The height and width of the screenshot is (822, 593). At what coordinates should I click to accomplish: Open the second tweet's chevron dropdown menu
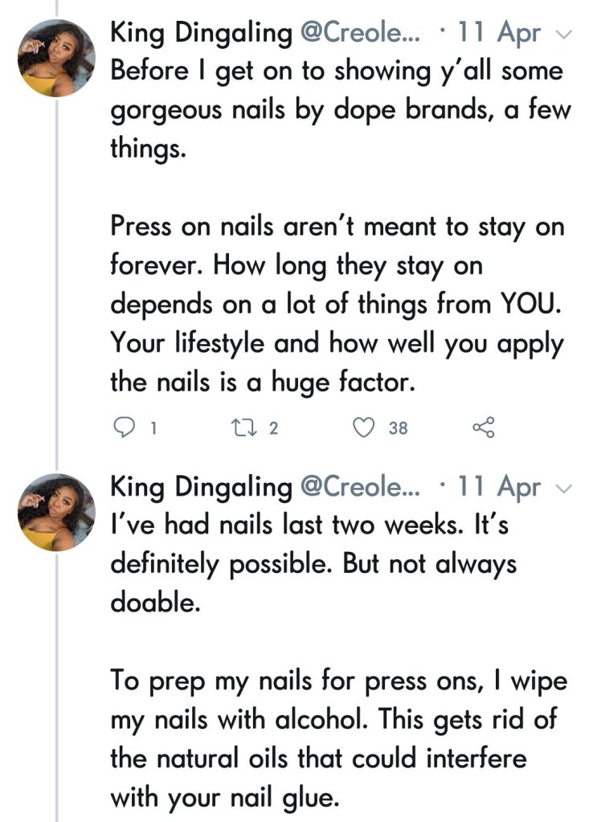(x=564, y=488)
